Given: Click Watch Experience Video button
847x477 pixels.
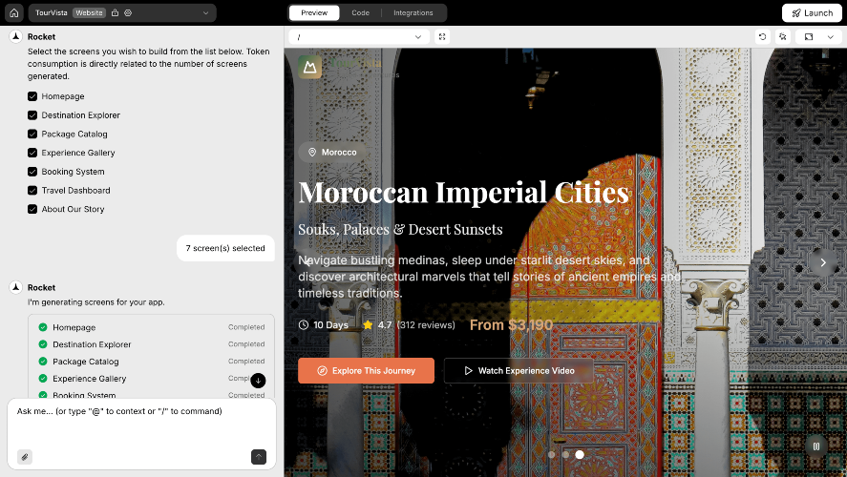Looking at the screenshot, I should pos(519,371).
